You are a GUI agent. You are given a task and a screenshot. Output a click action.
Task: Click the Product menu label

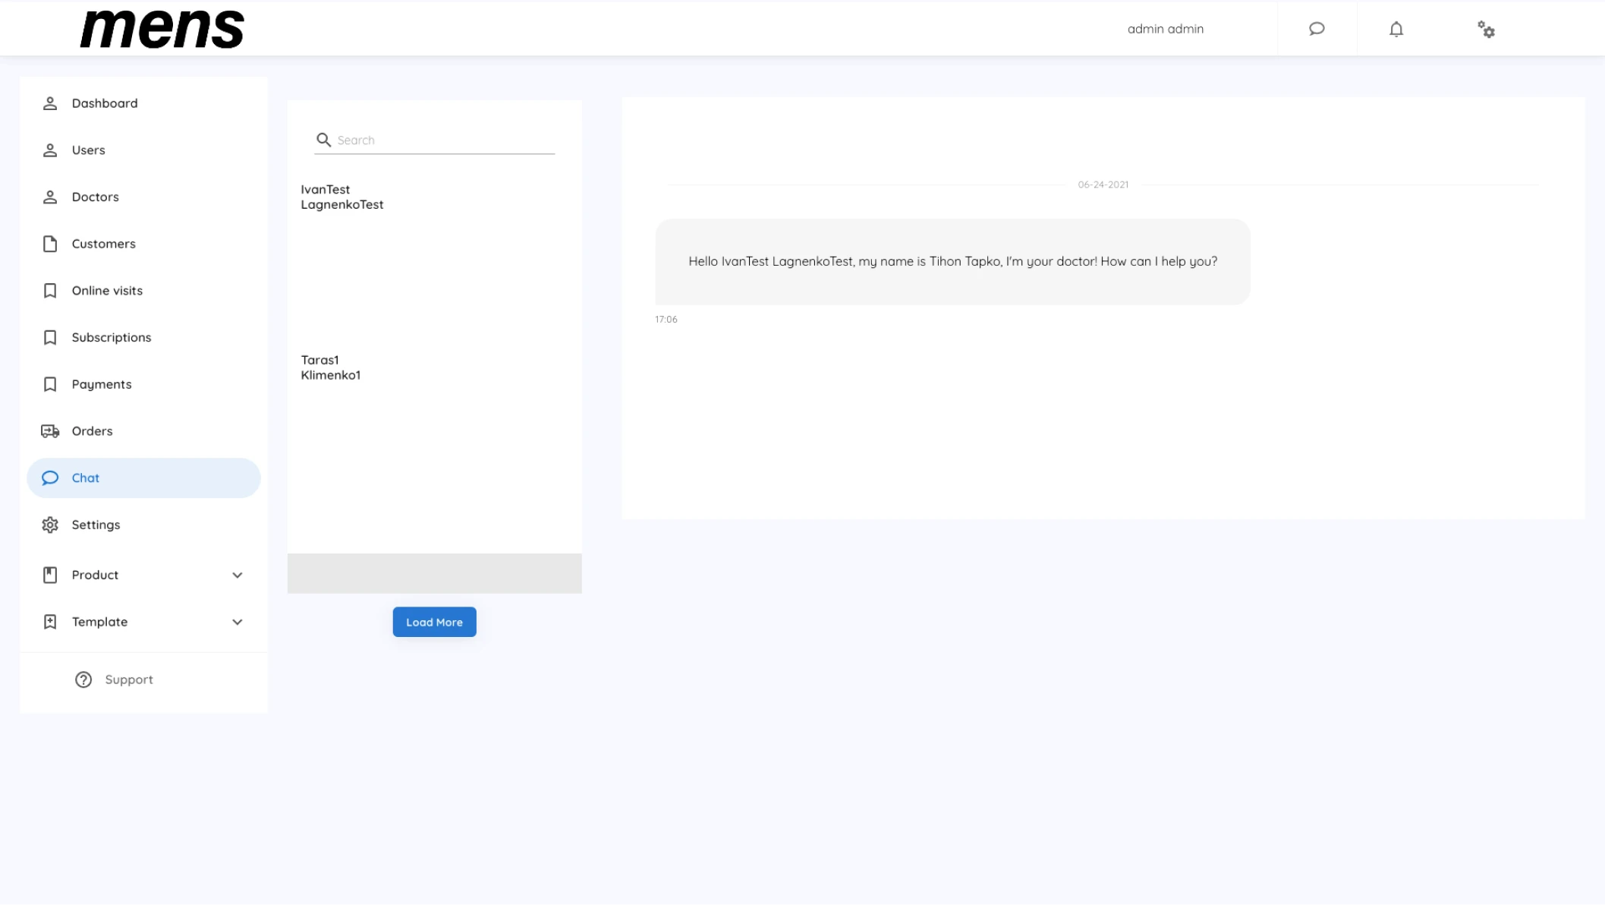point(95,575)
